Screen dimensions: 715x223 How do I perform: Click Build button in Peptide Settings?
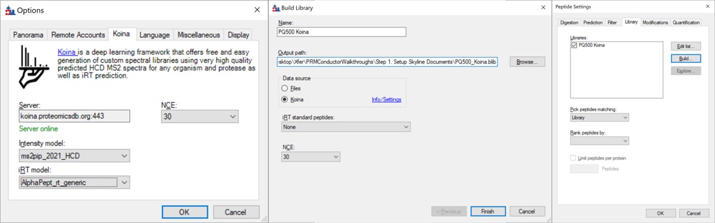[686, 58]
